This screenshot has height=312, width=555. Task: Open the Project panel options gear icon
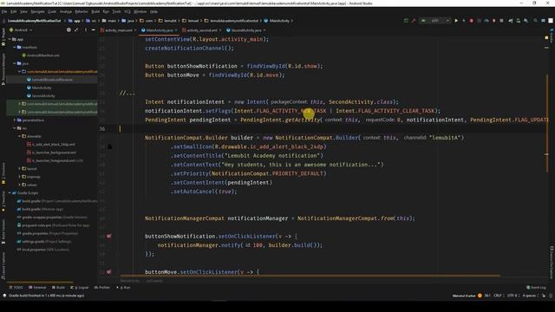point(85,30)
